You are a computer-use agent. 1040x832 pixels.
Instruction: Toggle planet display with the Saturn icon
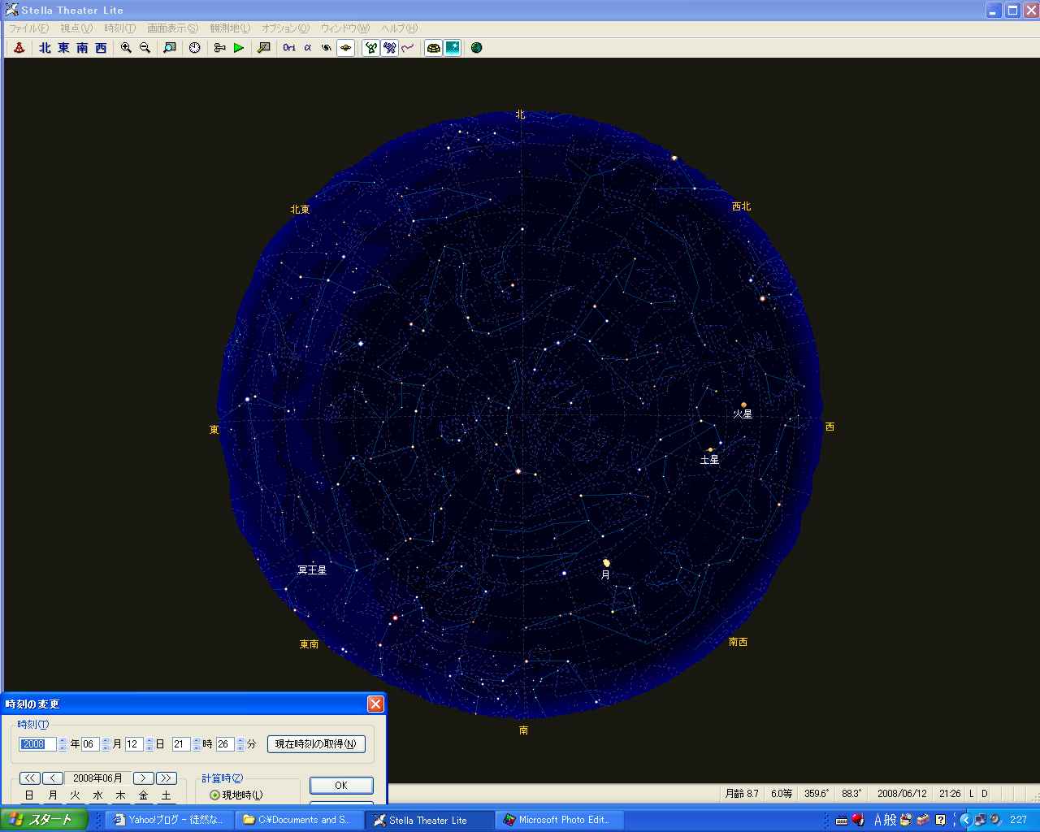pyautogui.click(x=345, y=48)
